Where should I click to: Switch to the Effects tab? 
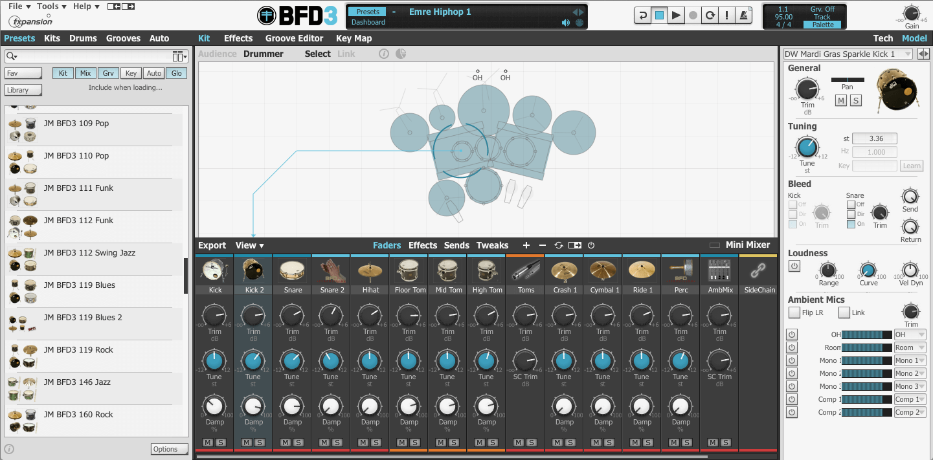(238, 38)
